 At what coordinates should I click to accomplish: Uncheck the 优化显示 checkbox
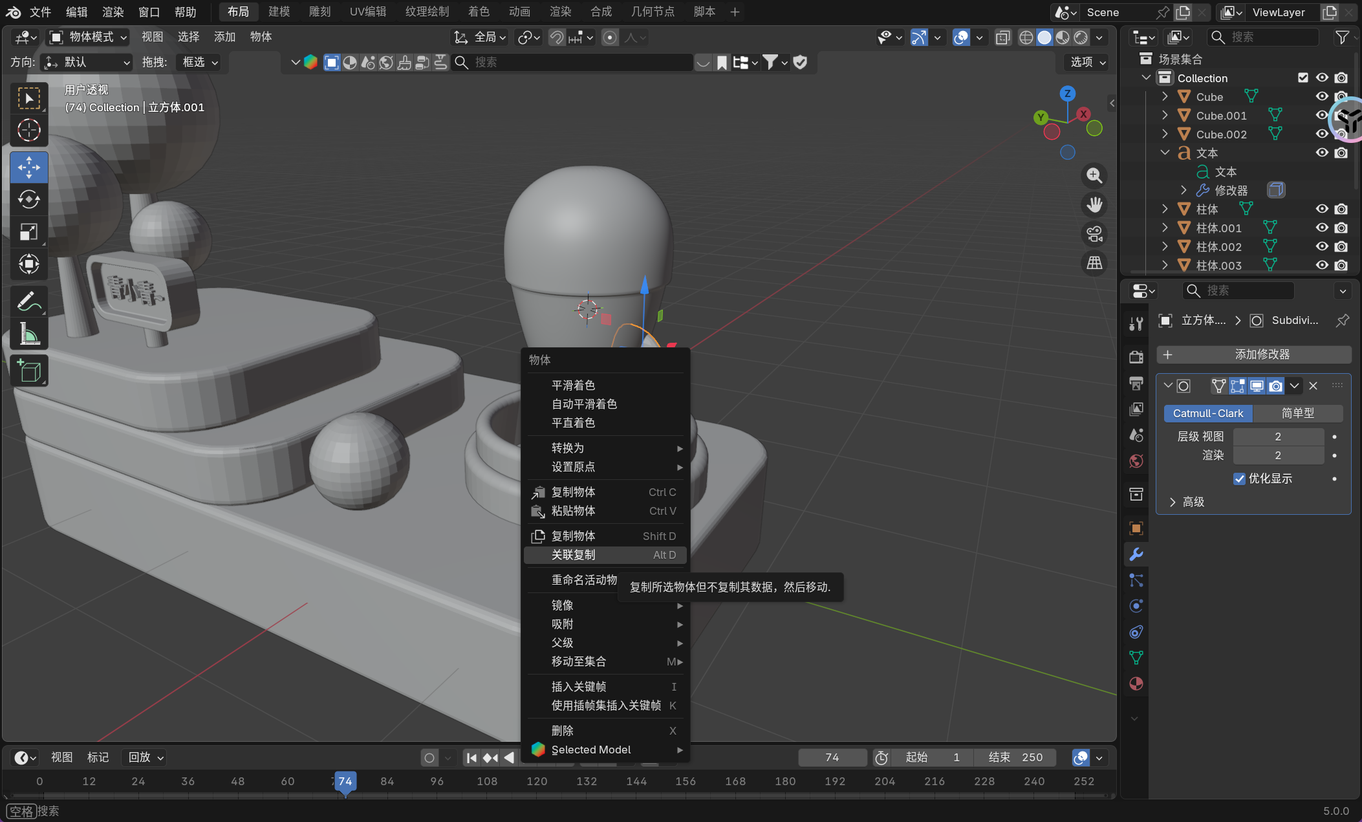(x=1239, y=479)
